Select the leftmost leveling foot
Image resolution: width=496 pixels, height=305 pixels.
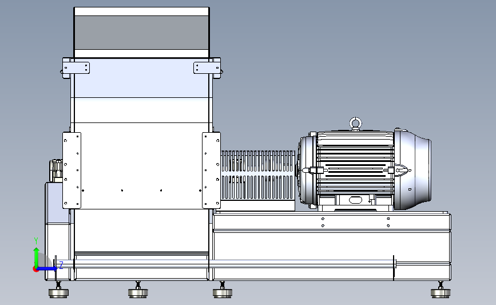58,290
